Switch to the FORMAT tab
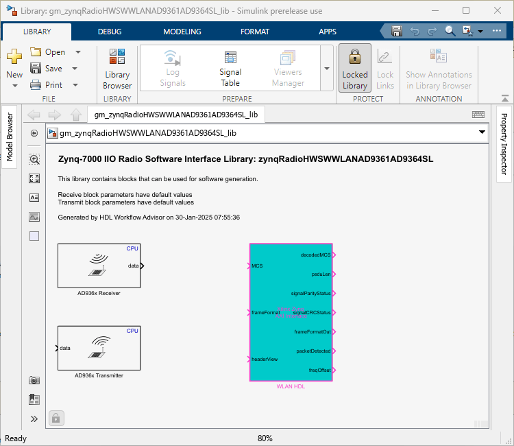Viewport: 514px width, 446px height. tap(255, 32)
